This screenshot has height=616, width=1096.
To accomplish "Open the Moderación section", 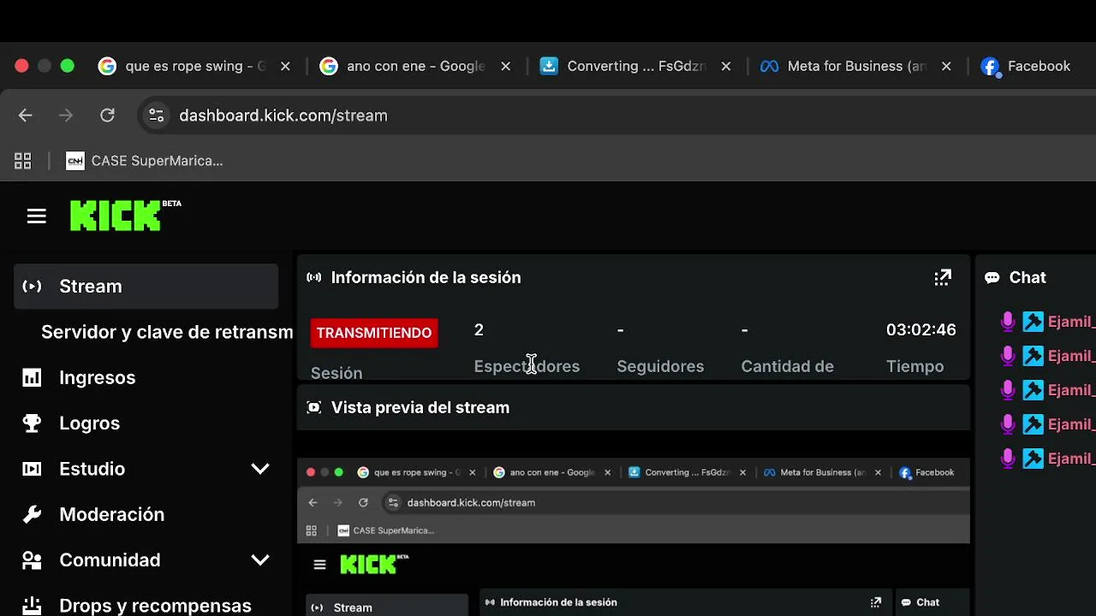I will (111, 514).
